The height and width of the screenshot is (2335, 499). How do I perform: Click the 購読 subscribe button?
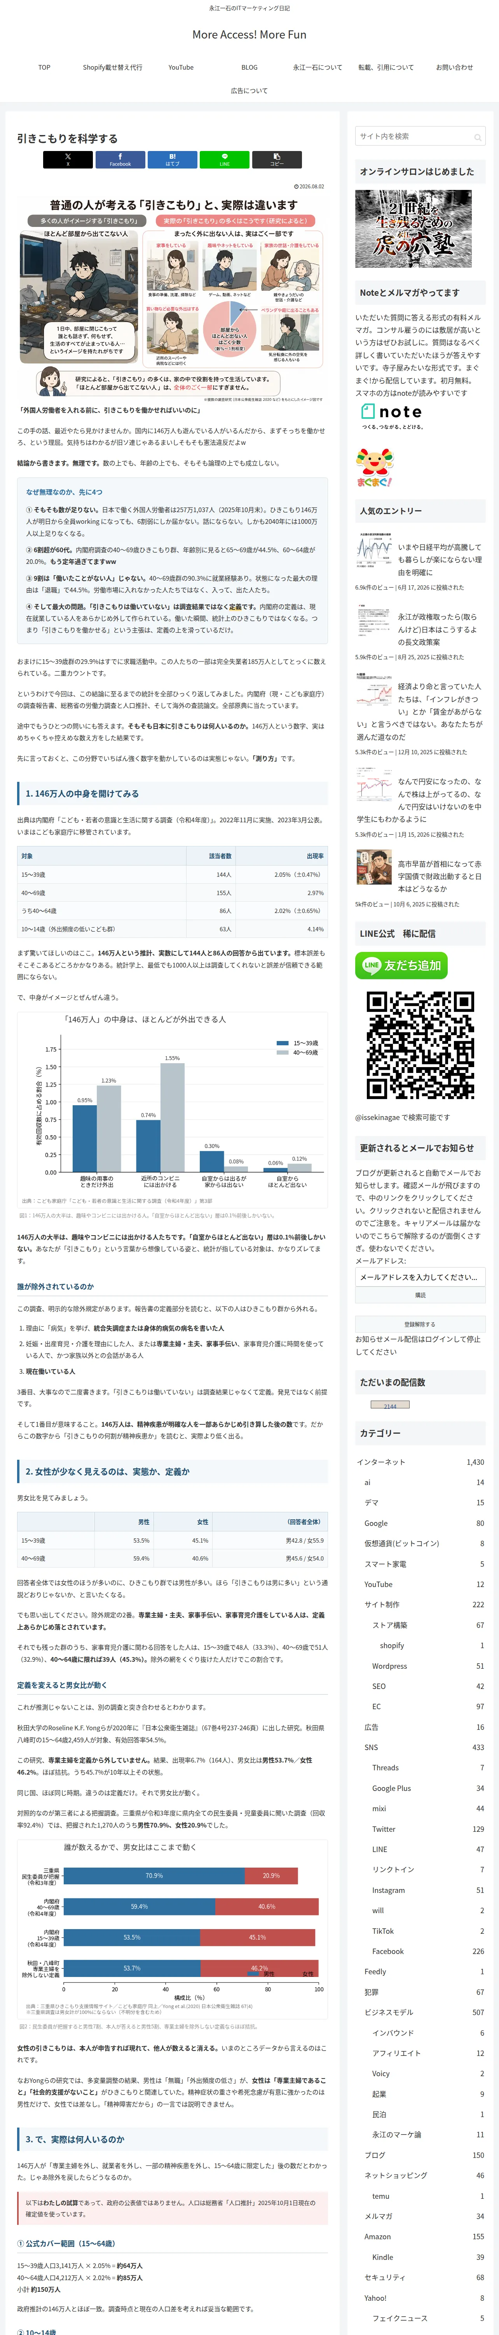coord(420,1295)
